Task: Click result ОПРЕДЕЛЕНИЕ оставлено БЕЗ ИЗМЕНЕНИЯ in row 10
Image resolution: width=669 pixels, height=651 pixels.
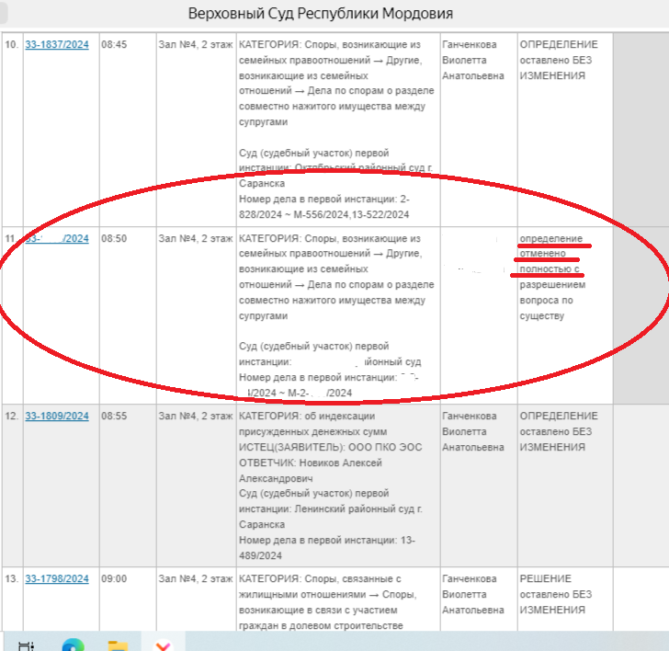Action: pos(559,60)
